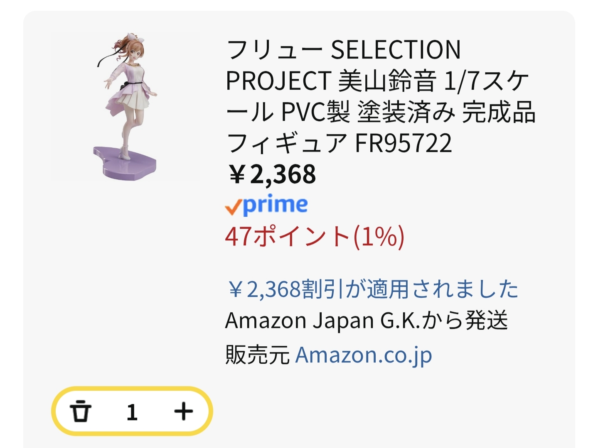Click the 販売元 seller label
This screenshot has height=448, width=598.
click(257, 355)
